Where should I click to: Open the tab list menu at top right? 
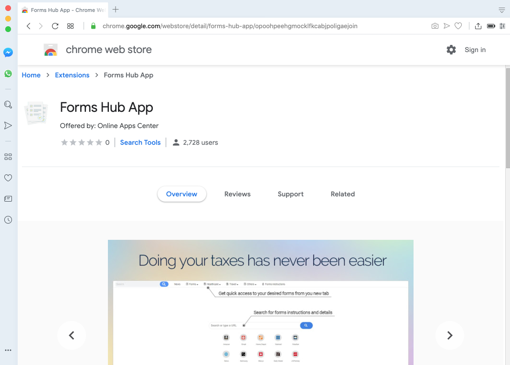point(501,10)
